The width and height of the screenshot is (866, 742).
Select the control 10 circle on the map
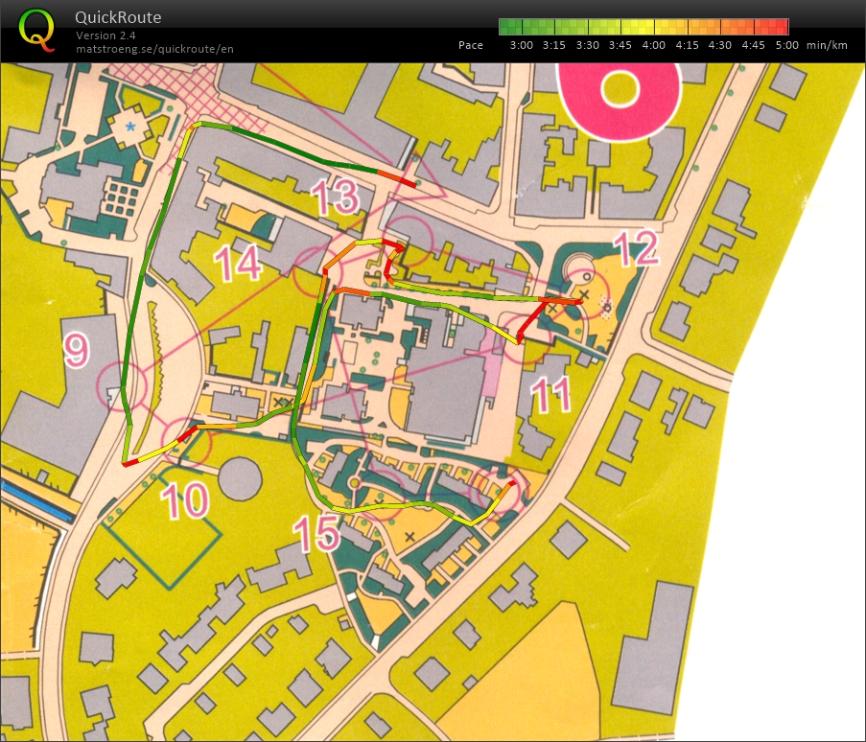point(184,443)
